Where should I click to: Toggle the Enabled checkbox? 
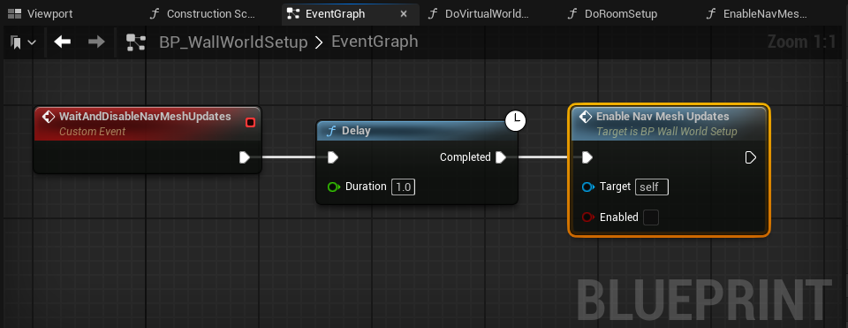651,217
